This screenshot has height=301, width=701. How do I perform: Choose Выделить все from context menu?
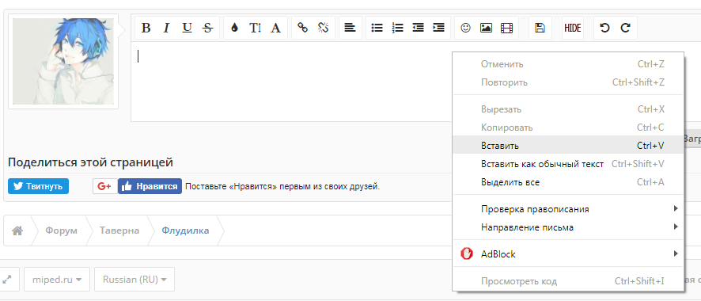[x=568, y=182]
